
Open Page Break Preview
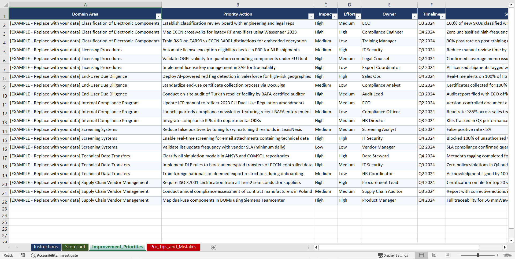(447, 255)
